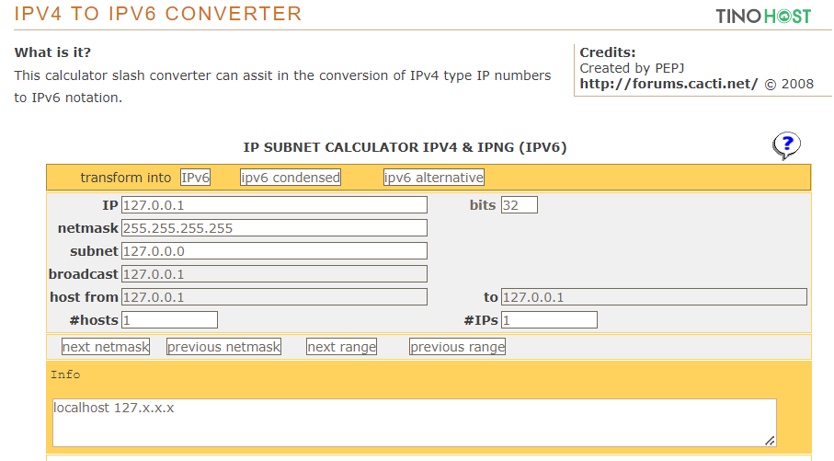Click the broadcast field
The height and width of the screenshot is (461, 834).
pos(274,273)
